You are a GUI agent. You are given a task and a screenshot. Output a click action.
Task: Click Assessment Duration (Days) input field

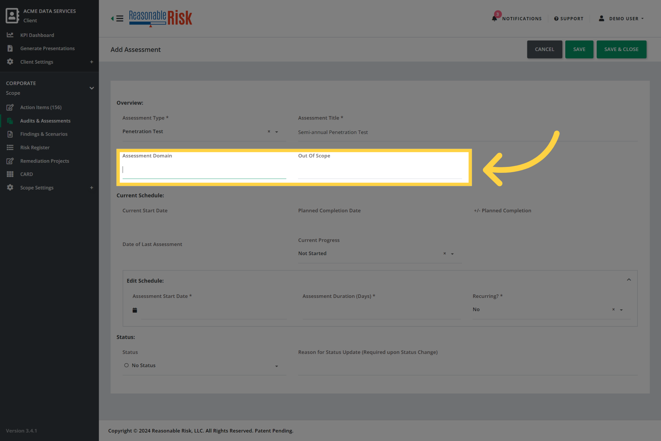382,310
